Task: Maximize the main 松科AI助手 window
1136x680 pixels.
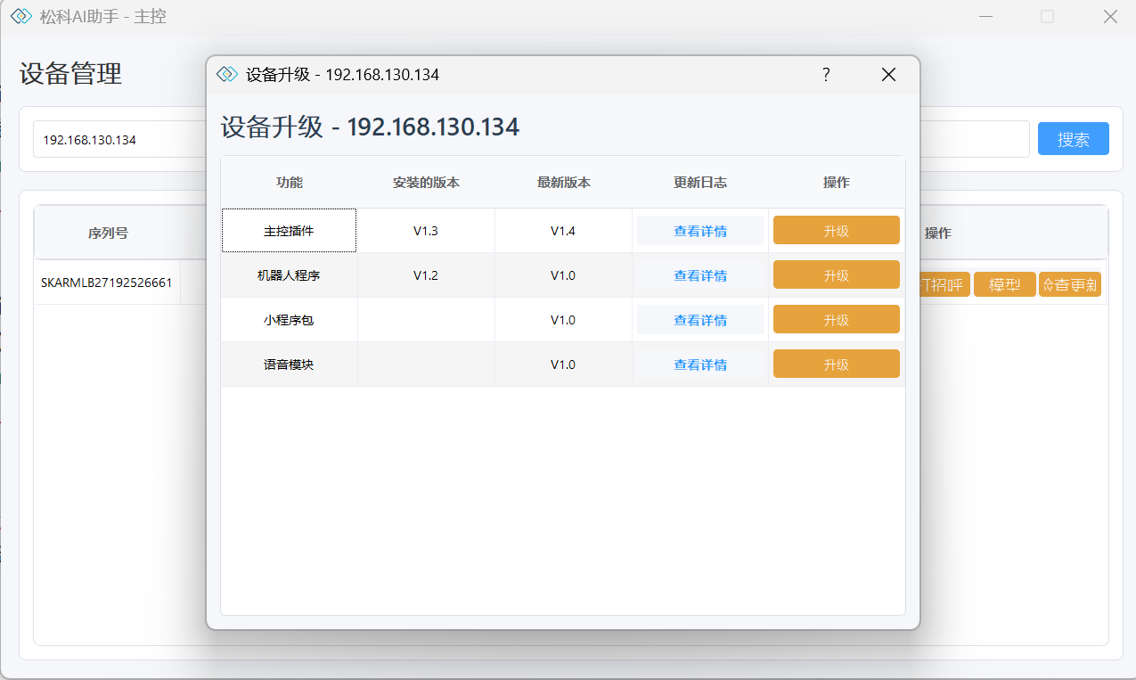Action: click(x=1047, y=16)
